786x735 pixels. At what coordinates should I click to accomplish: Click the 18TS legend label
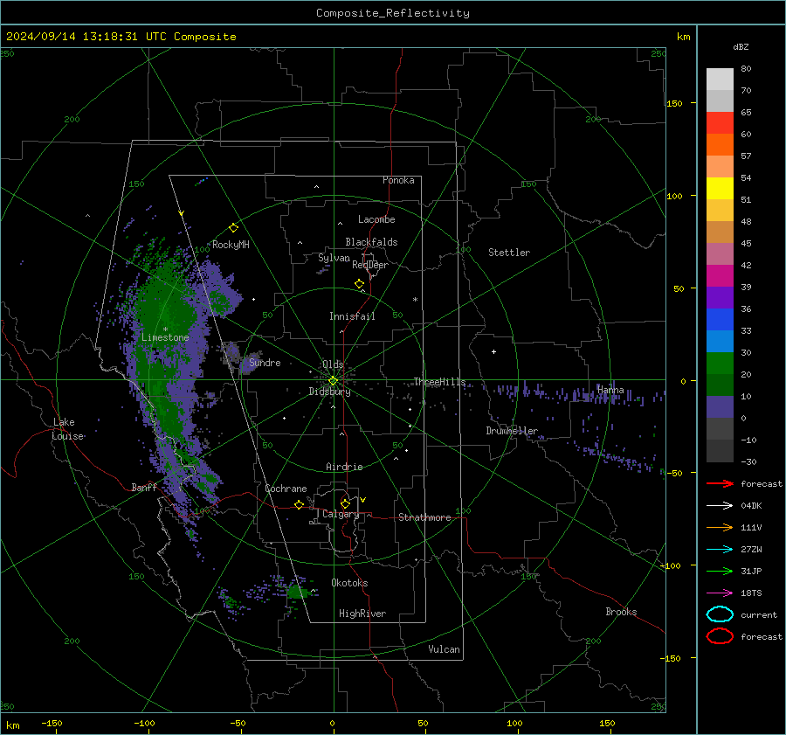coord(751,593)
